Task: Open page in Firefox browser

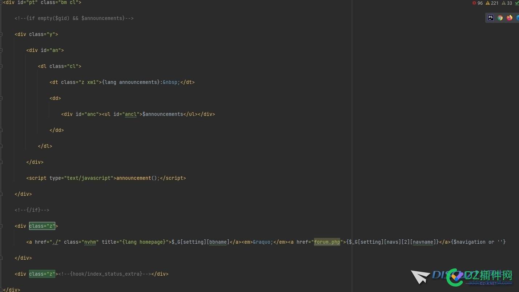Action: pyautogui.click(x=510, y=18)
